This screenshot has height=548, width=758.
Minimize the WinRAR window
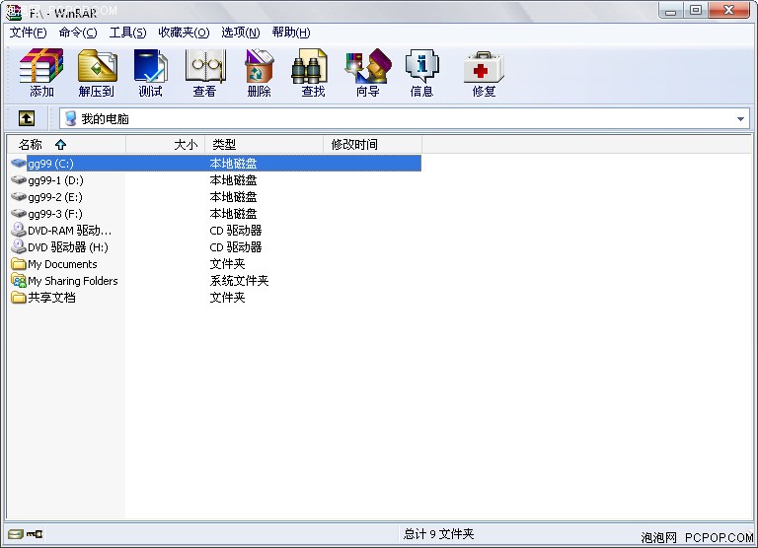[x=671, y=11]
